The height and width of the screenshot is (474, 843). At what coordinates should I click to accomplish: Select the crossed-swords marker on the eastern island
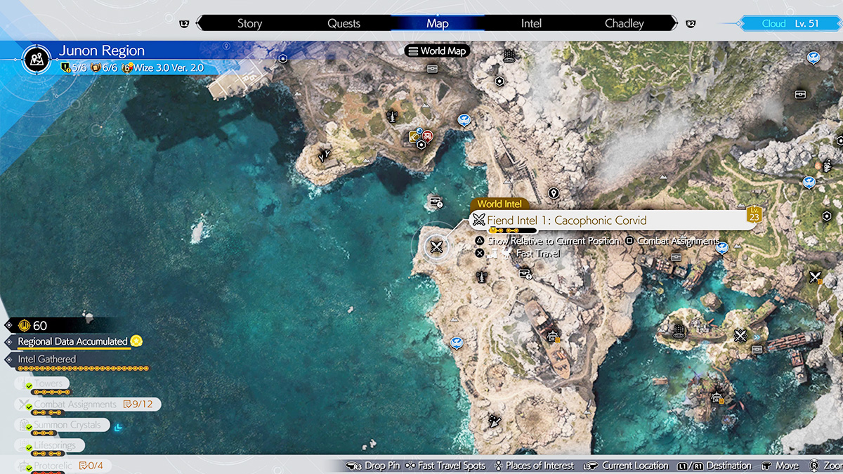click(x=740, y=336)
